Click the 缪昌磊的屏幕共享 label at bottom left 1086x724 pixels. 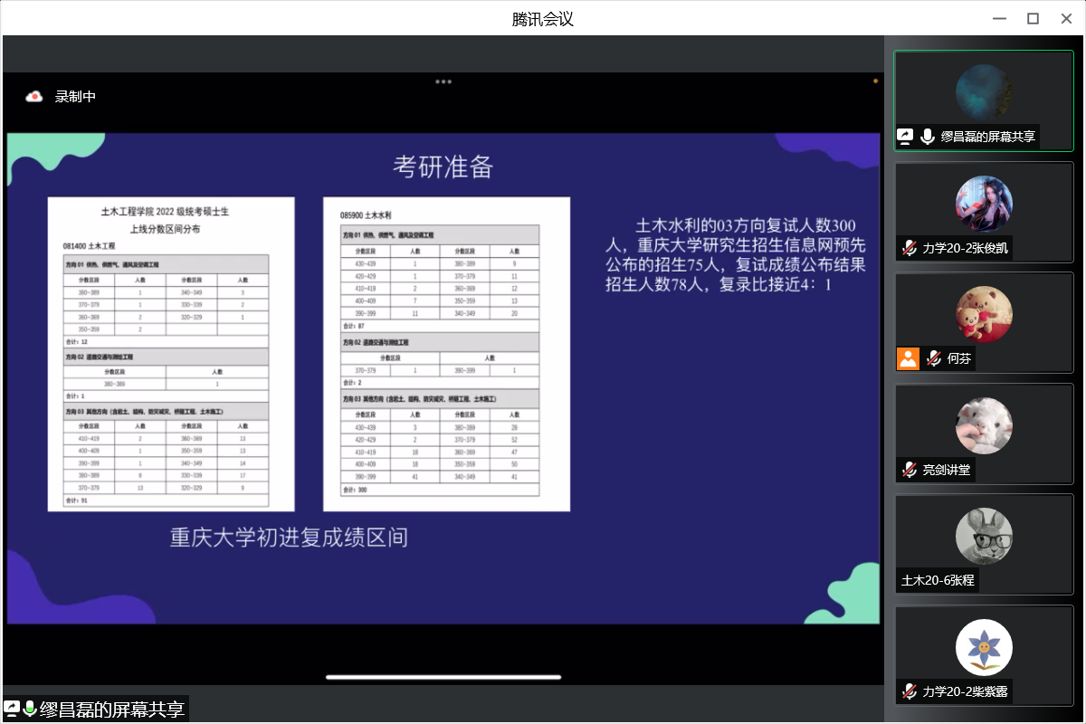[107, 710]
